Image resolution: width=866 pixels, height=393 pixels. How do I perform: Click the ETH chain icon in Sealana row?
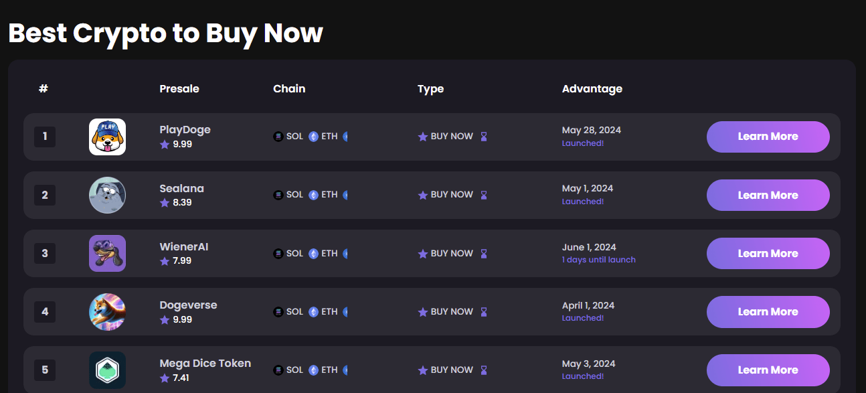[x=313, y=195]
